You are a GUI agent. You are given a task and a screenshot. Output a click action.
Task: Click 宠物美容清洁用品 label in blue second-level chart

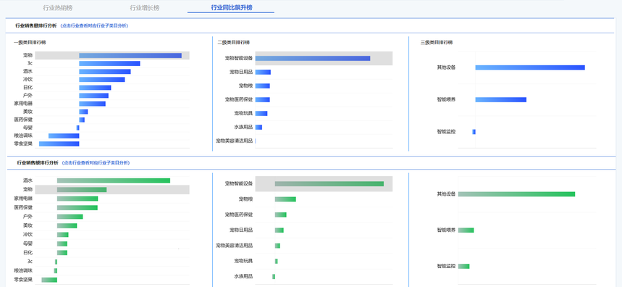click(234, 141)
